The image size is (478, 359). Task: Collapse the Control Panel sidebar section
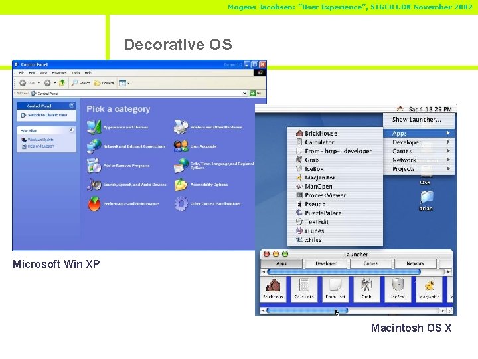pyautogui.click(x=72, y=105)
